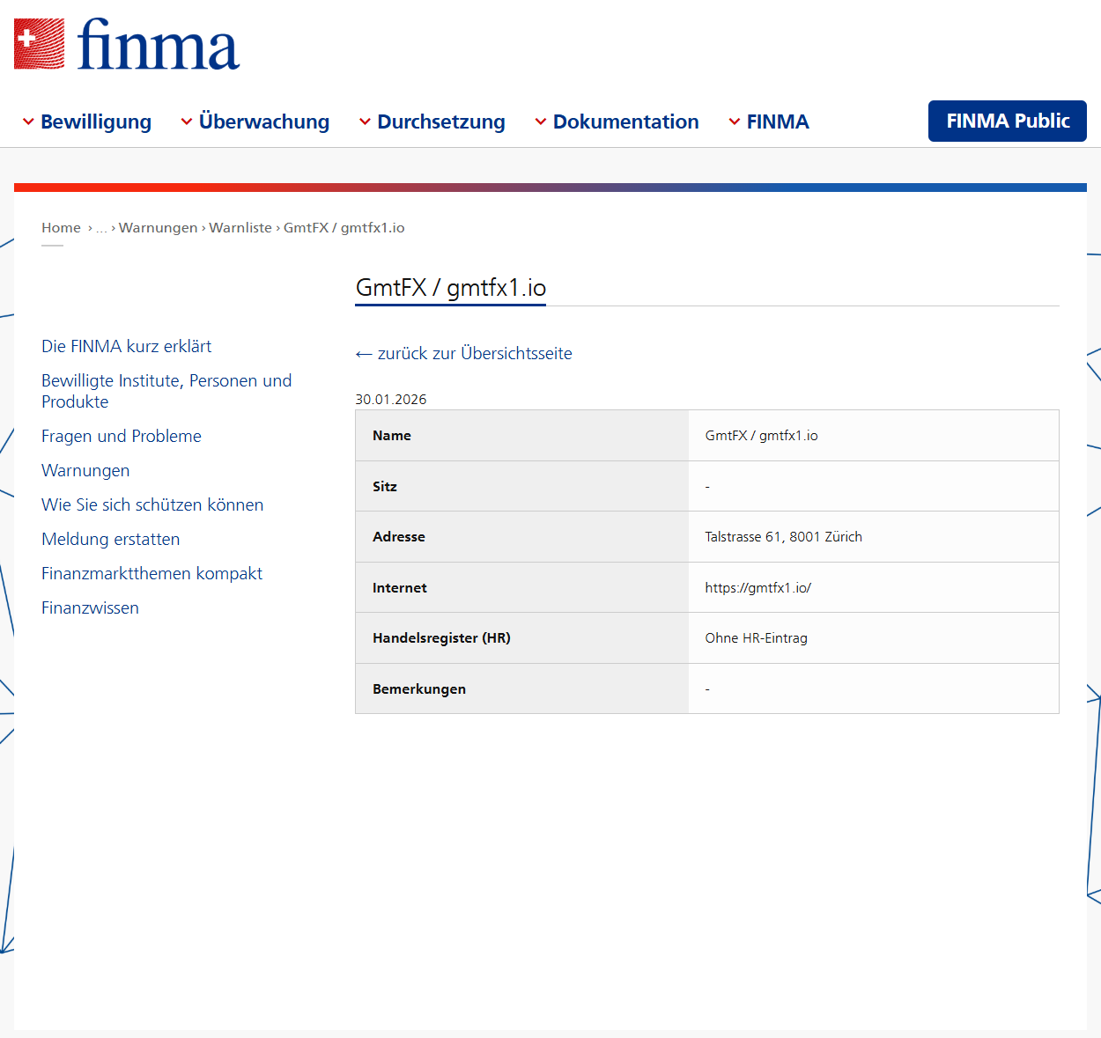This screenshot has height=1038, width=1101.
Task: Click the Adresse row label
Action: pos(399,536)
